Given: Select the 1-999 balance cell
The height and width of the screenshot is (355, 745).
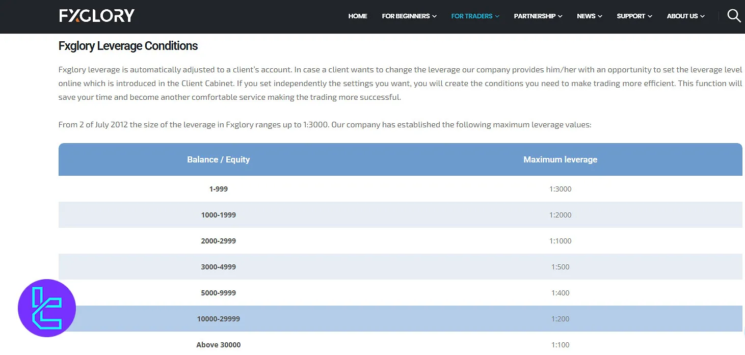Looking at the screenshot, I should tap(218, 189).
